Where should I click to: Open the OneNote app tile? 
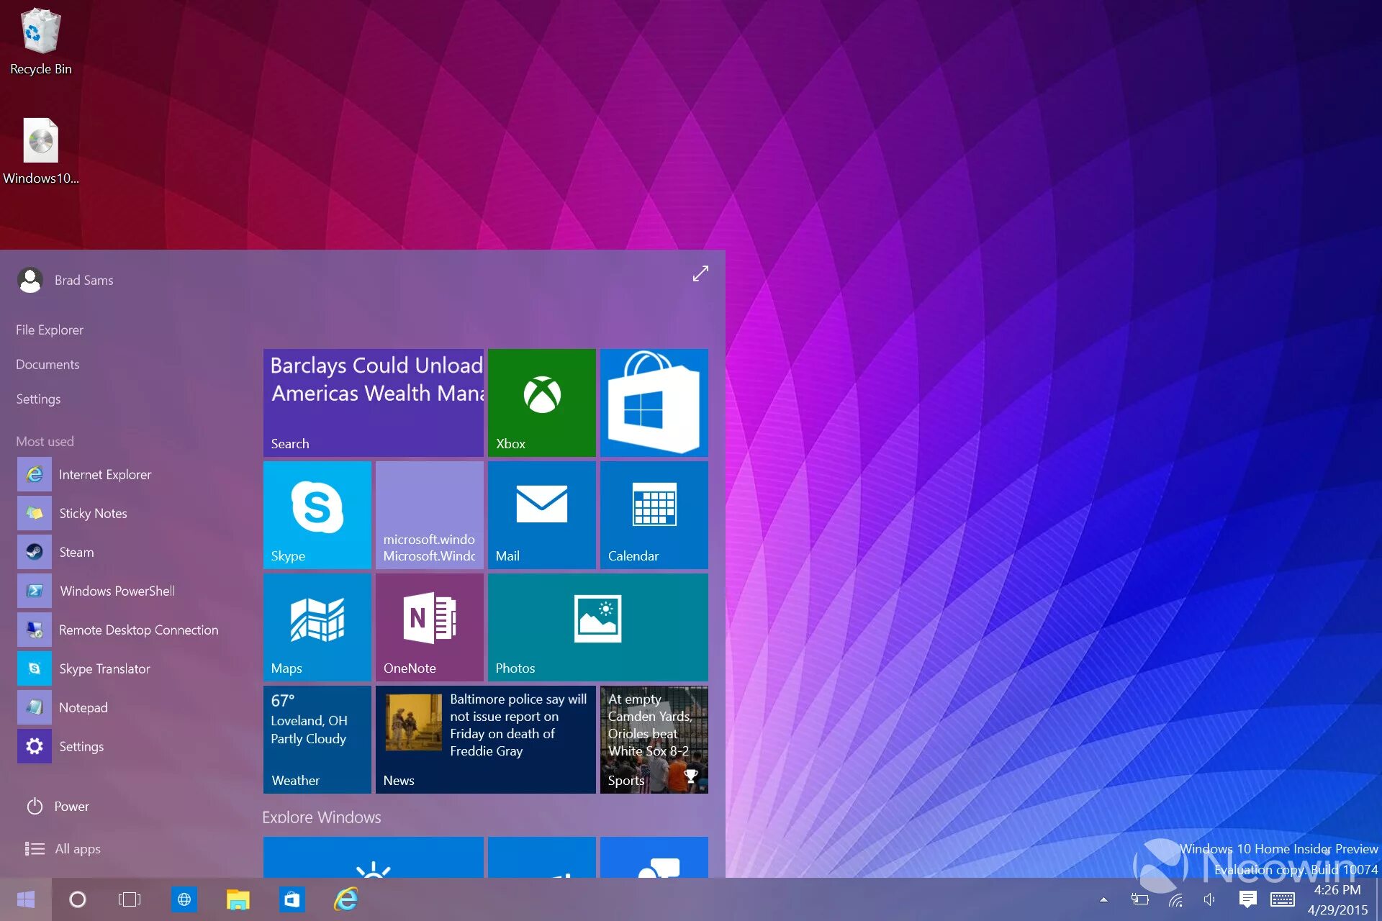pyautogui.click(x=429, y=627)
